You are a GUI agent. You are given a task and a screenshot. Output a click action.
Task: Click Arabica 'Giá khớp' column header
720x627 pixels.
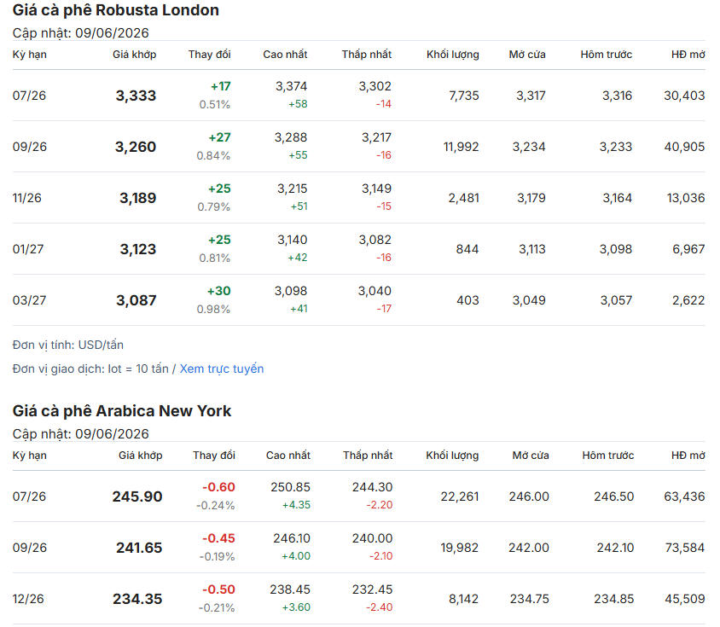141,456
